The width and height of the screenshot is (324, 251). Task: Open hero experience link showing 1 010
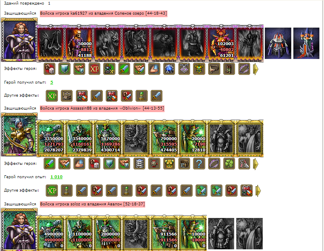click(56, 177)
